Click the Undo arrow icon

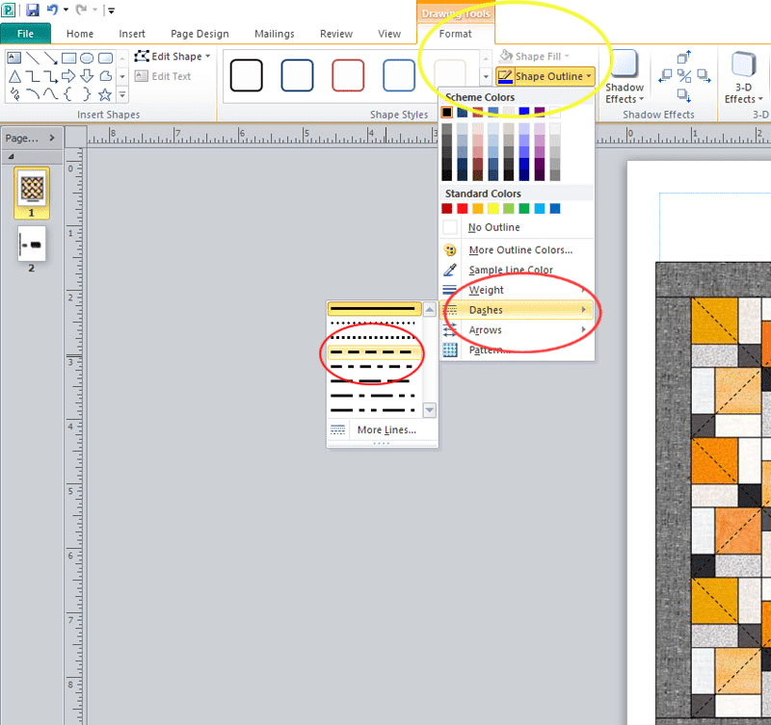click(52, 10)
